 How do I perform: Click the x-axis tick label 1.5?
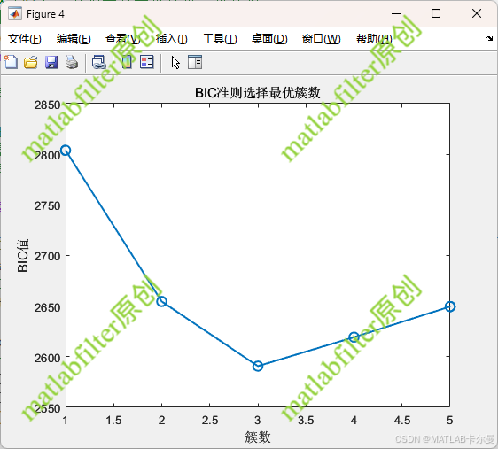point(113,421)
